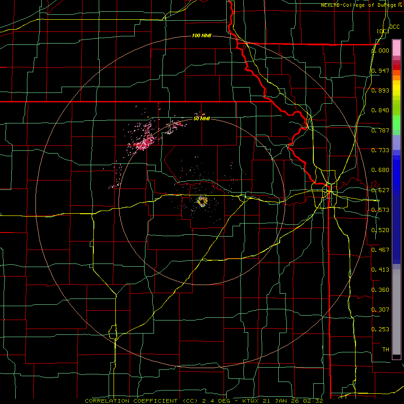This screenshot has height=404, width=404.
Task: Click the 0.893 legend value
Action: pyautogui.click(x=380, y=90)
